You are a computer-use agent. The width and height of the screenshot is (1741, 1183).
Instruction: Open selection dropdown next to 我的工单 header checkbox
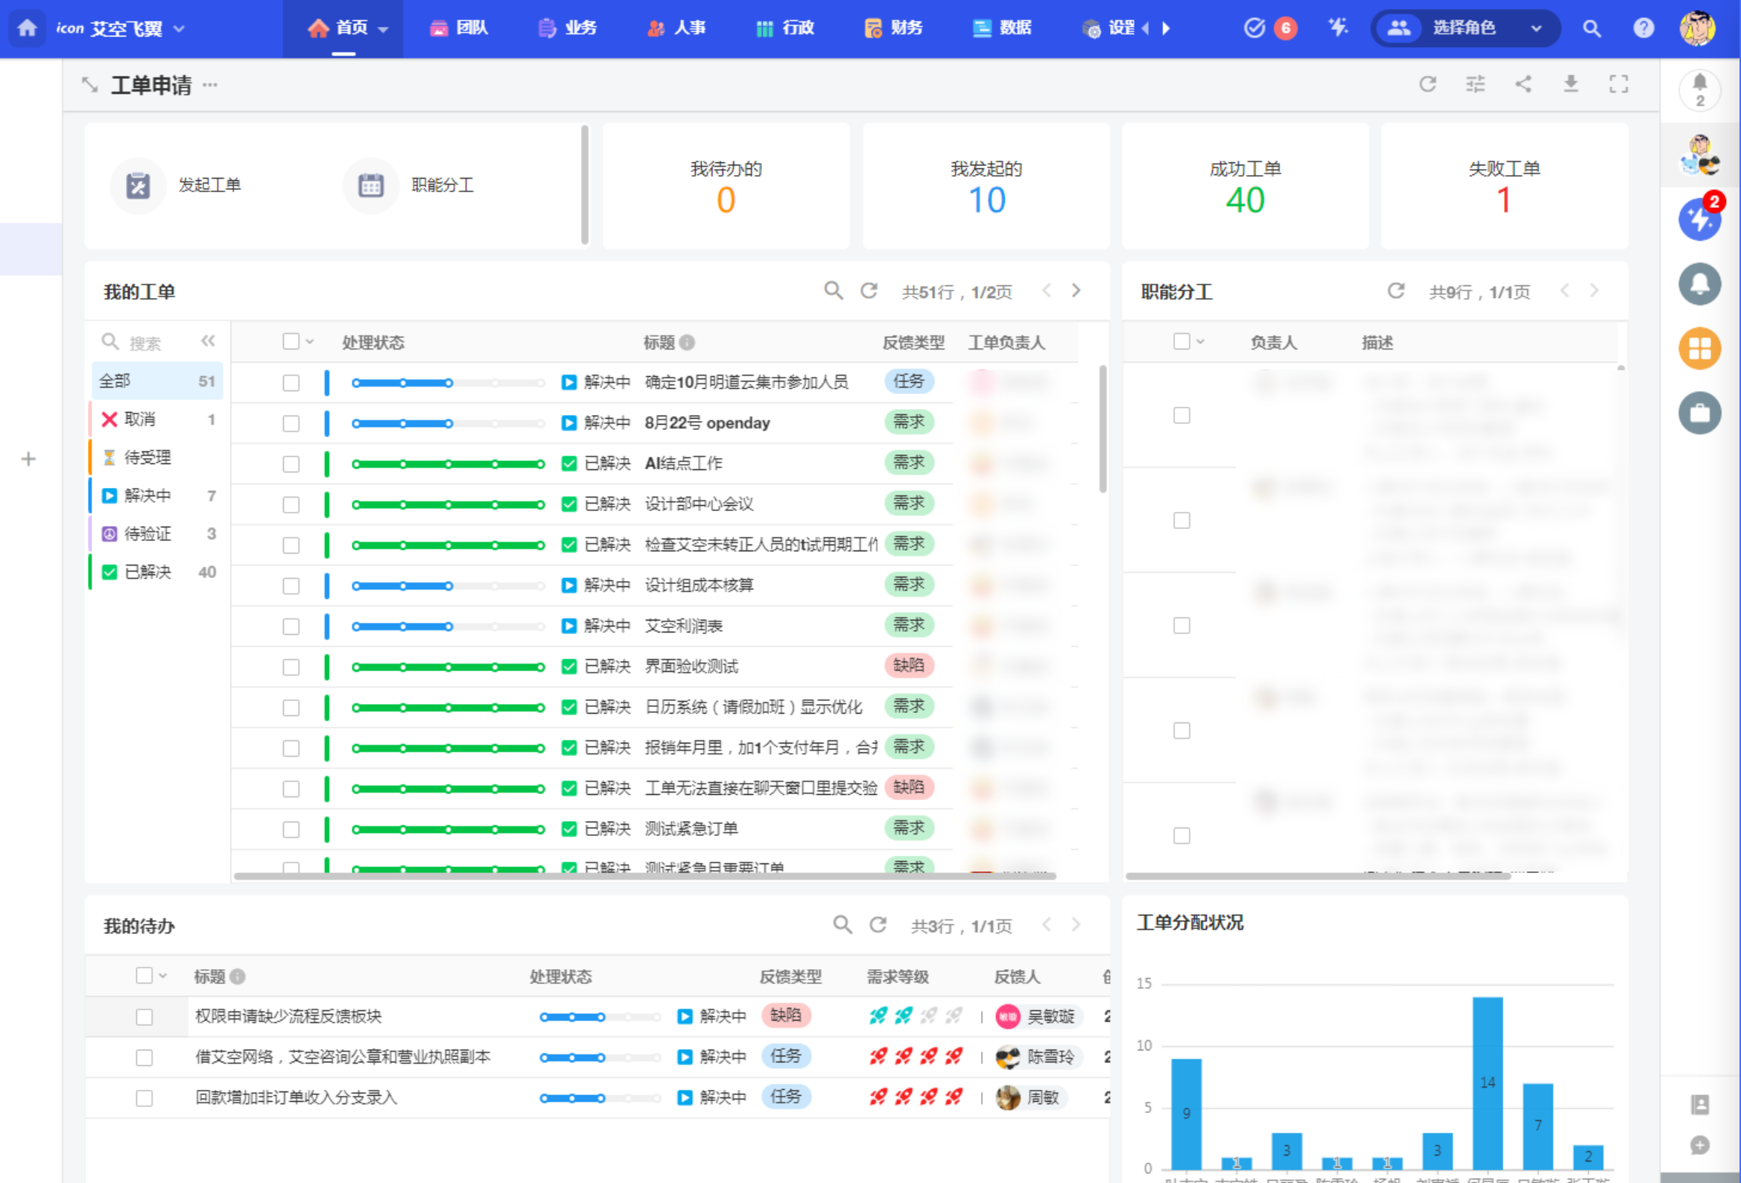coord(310,343)
